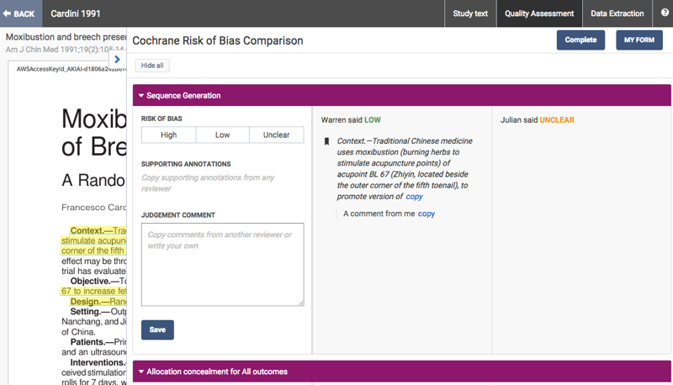The width and height of the screenshot is (673, 385).
Task: Copy Warren's supporting annotation text
Action: [x=414, y=197]
